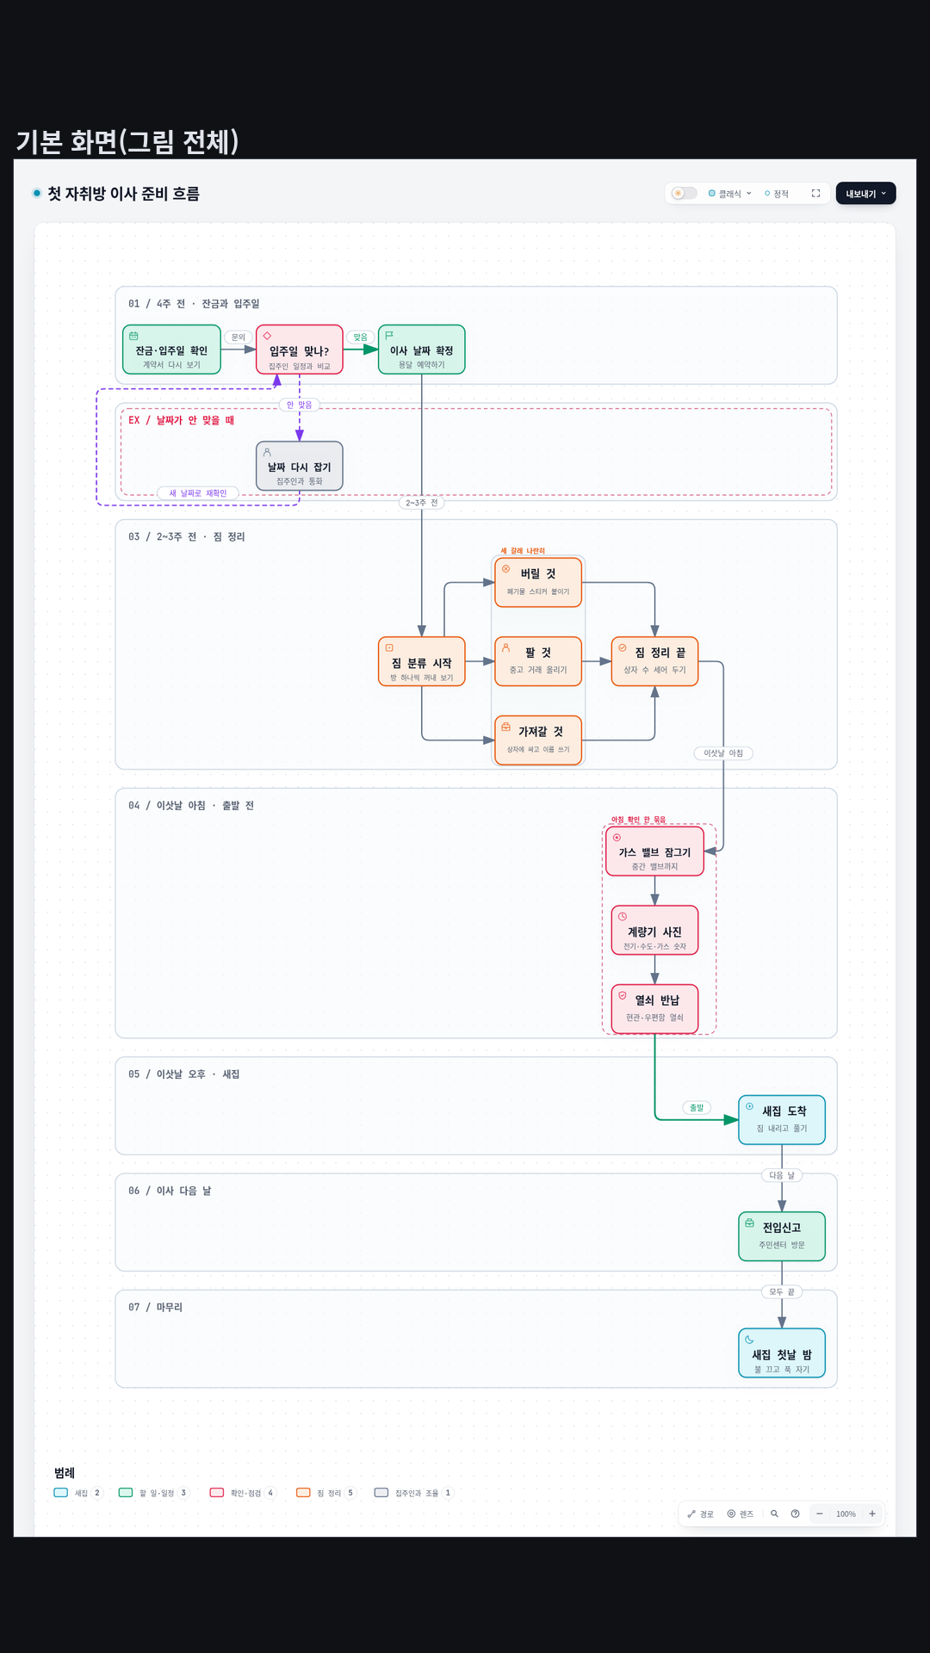Click the fullscreen expand icon
Screen dimensions: 930x1653
pyautogui.click(x=815, y=194)
